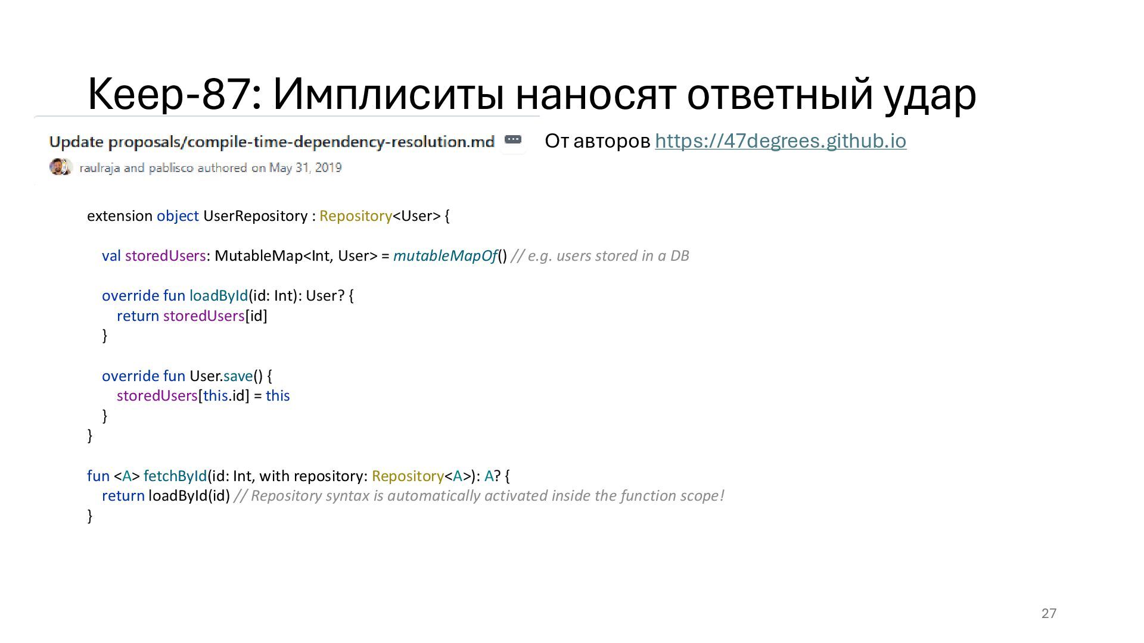This screenshot has width=1144, height=643.
Task: Open the 47degrees.github.io link
Action: pyautogui.click(x=780, y=141)
